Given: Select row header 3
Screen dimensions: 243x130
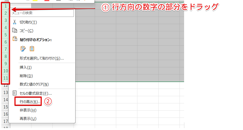Looking at the screenshot, I should click(6, 20).
